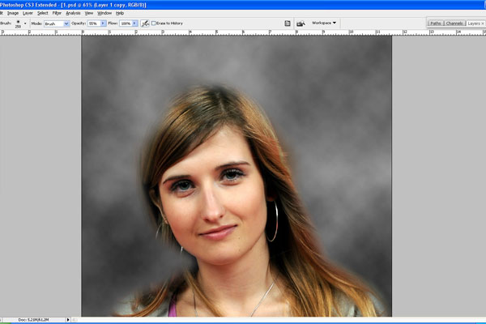Tick the Erase to History checkbox

[154, 23]
